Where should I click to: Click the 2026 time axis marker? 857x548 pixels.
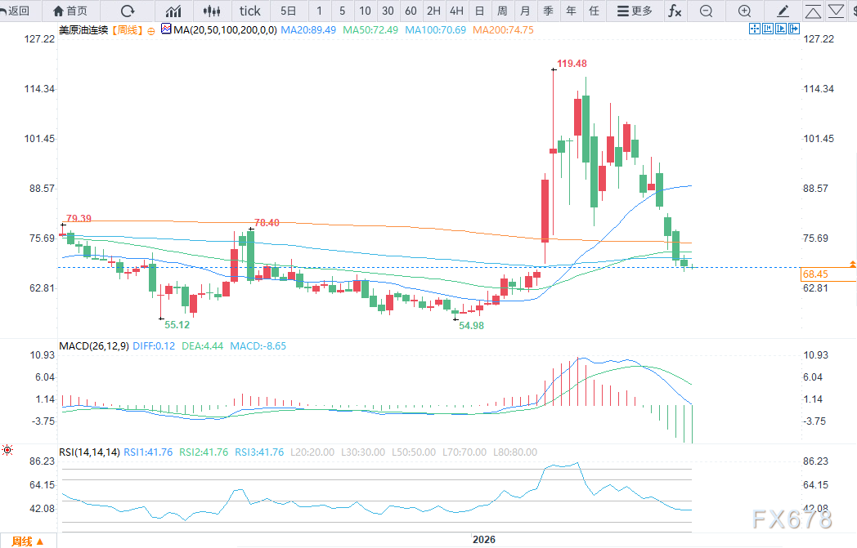[x=484, y=540]
